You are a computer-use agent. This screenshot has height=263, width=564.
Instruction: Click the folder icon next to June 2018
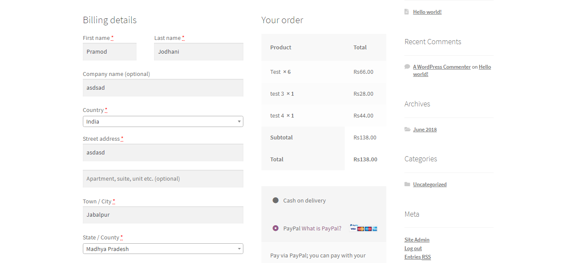(407, 129)
